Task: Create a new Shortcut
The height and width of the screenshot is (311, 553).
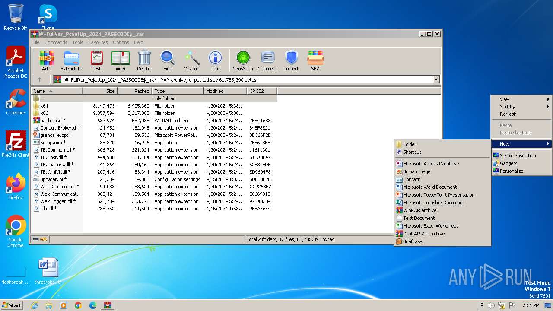Action: tap(442, 152)
